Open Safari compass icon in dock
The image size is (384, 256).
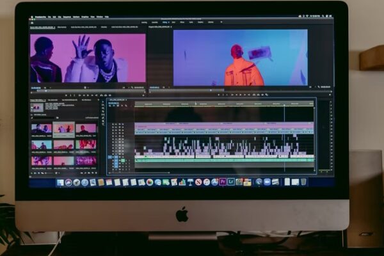84,182
